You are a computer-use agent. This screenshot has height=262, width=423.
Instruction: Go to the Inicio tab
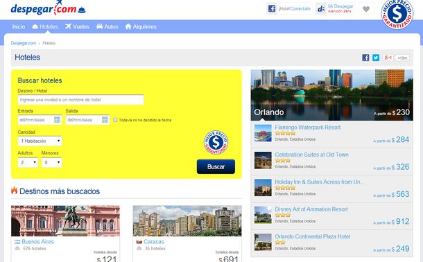pyautogui.click(x=18, y=26)
